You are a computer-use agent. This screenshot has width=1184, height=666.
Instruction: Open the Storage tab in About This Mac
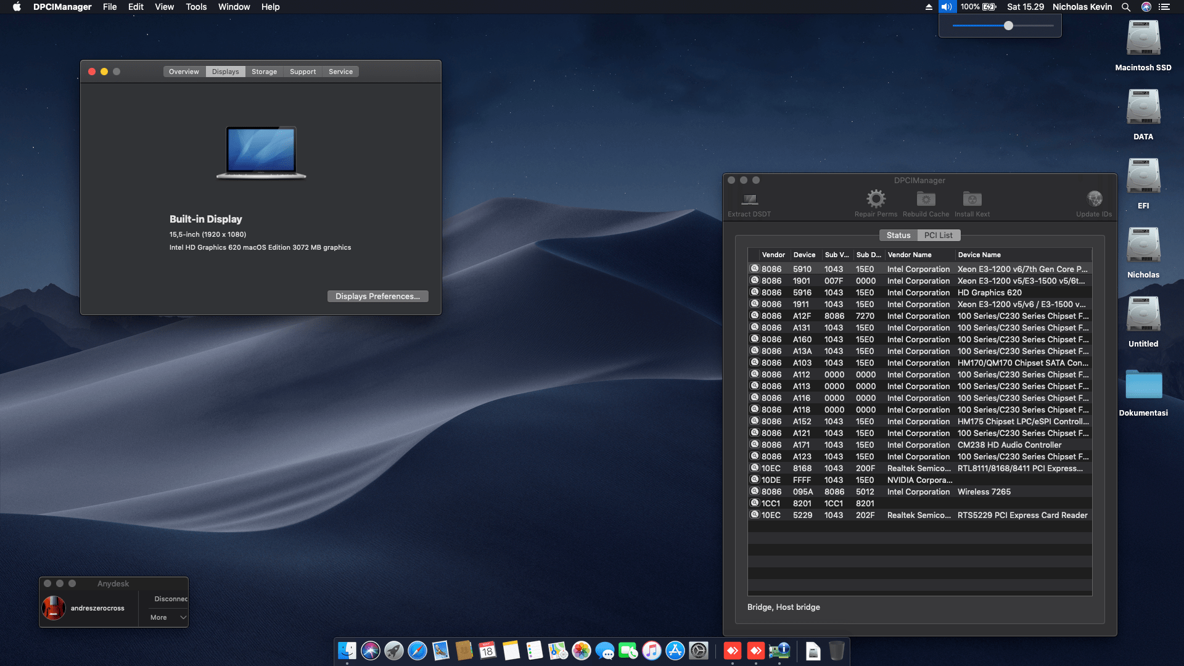[264, 72]
